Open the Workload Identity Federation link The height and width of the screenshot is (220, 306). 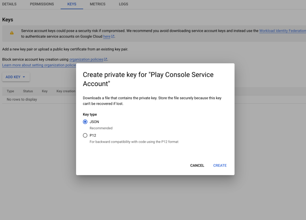pos(282,31)
